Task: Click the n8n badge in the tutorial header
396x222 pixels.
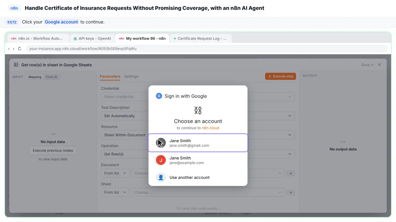Action: (x=14, y=8)
